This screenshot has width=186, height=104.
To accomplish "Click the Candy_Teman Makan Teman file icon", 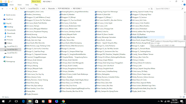I will click(x=131, y=54).
